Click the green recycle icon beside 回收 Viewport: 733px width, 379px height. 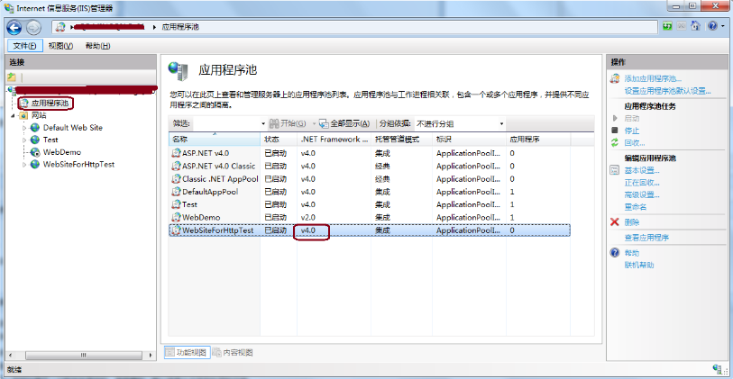click(615, 142)
